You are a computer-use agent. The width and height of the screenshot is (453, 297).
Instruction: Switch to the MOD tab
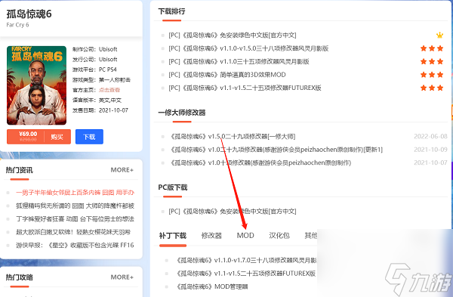pos(245,235)
